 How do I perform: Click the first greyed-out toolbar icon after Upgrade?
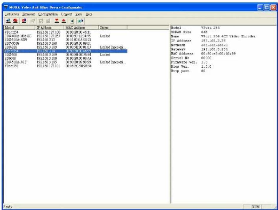[x=32, y=21]
